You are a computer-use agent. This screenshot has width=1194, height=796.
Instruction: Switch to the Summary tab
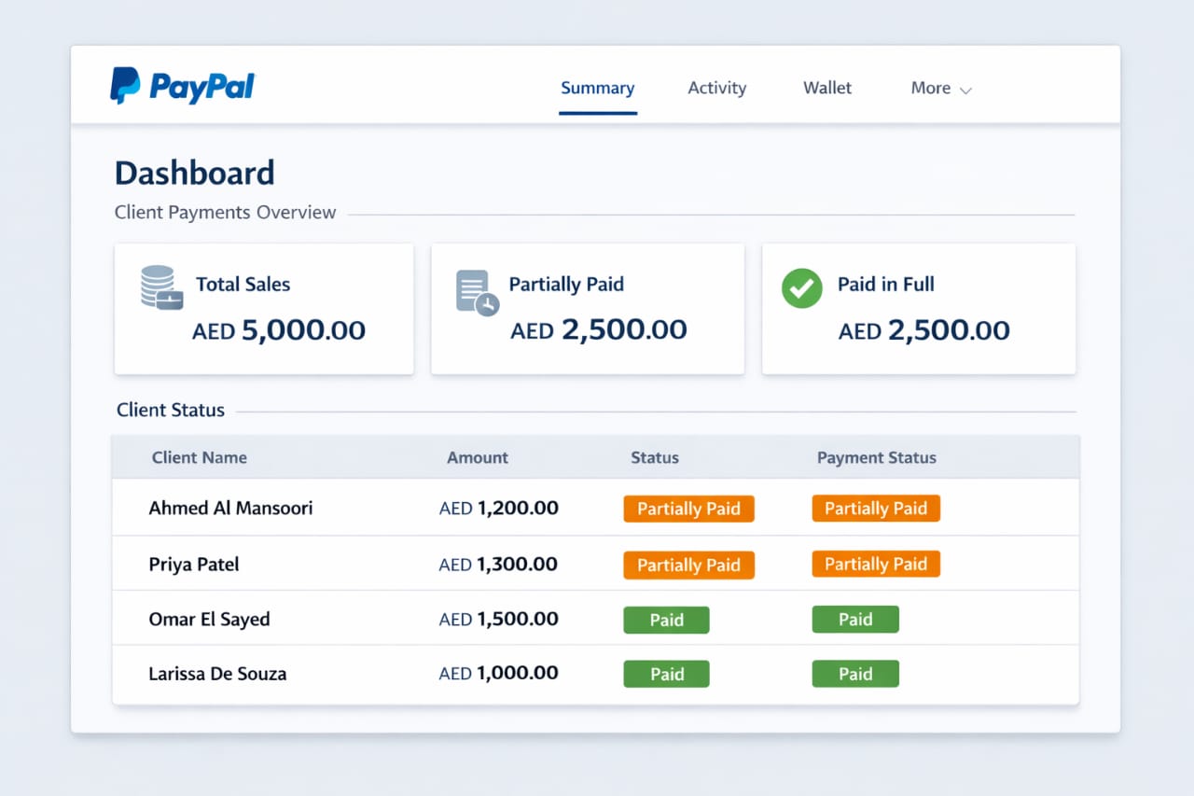tap(597, 89)
